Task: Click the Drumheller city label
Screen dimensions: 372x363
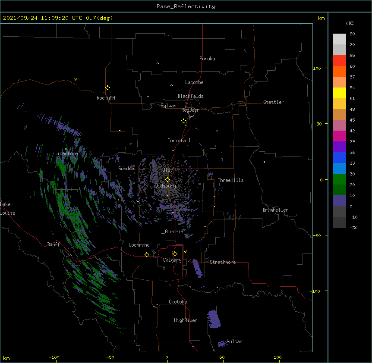Action: 275,210
